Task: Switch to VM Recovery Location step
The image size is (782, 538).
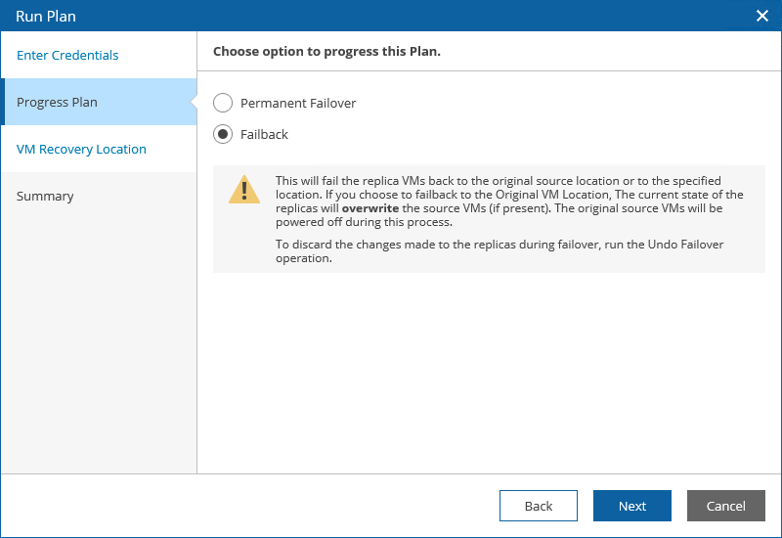Action: pos(81,149)
